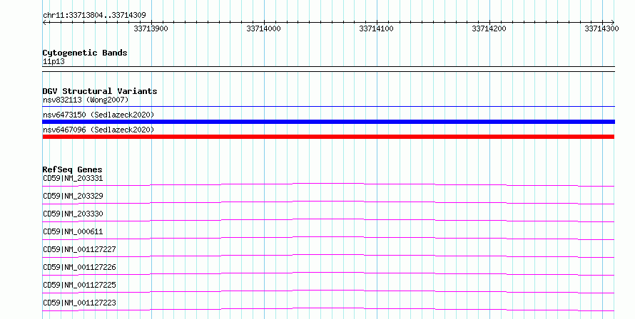Click ruler position 33713900
Screen dimensions: 635x319
click(151, 28)
